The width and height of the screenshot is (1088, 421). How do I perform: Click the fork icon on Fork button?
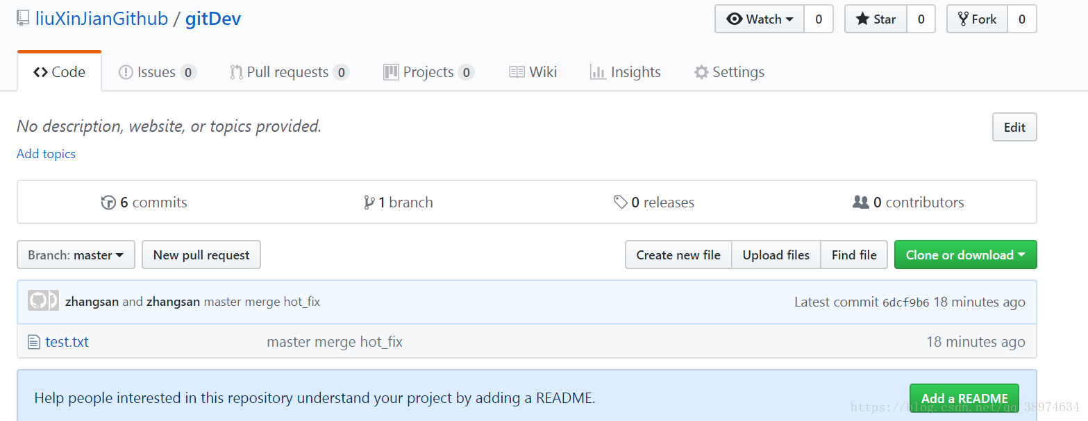[x=963, y=19]
